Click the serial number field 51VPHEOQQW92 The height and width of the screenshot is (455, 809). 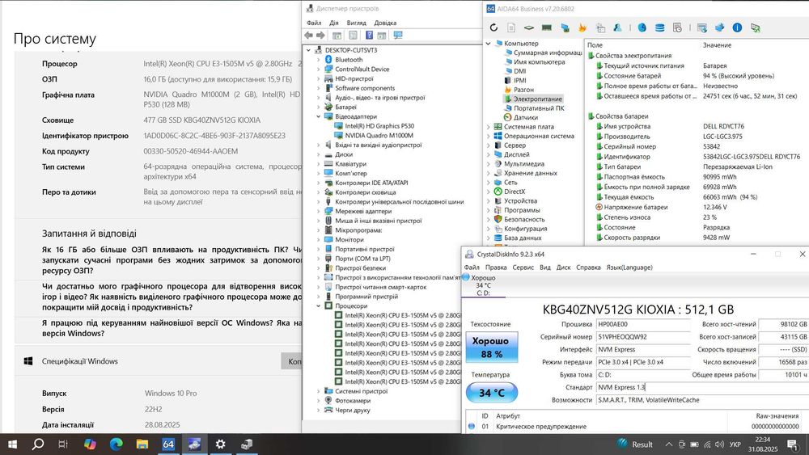pos(643,336)
